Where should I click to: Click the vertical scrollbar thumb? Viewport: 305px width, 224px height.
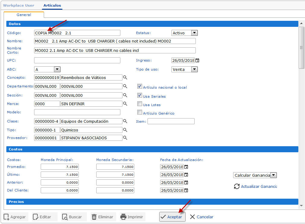(x=301, y=47)
